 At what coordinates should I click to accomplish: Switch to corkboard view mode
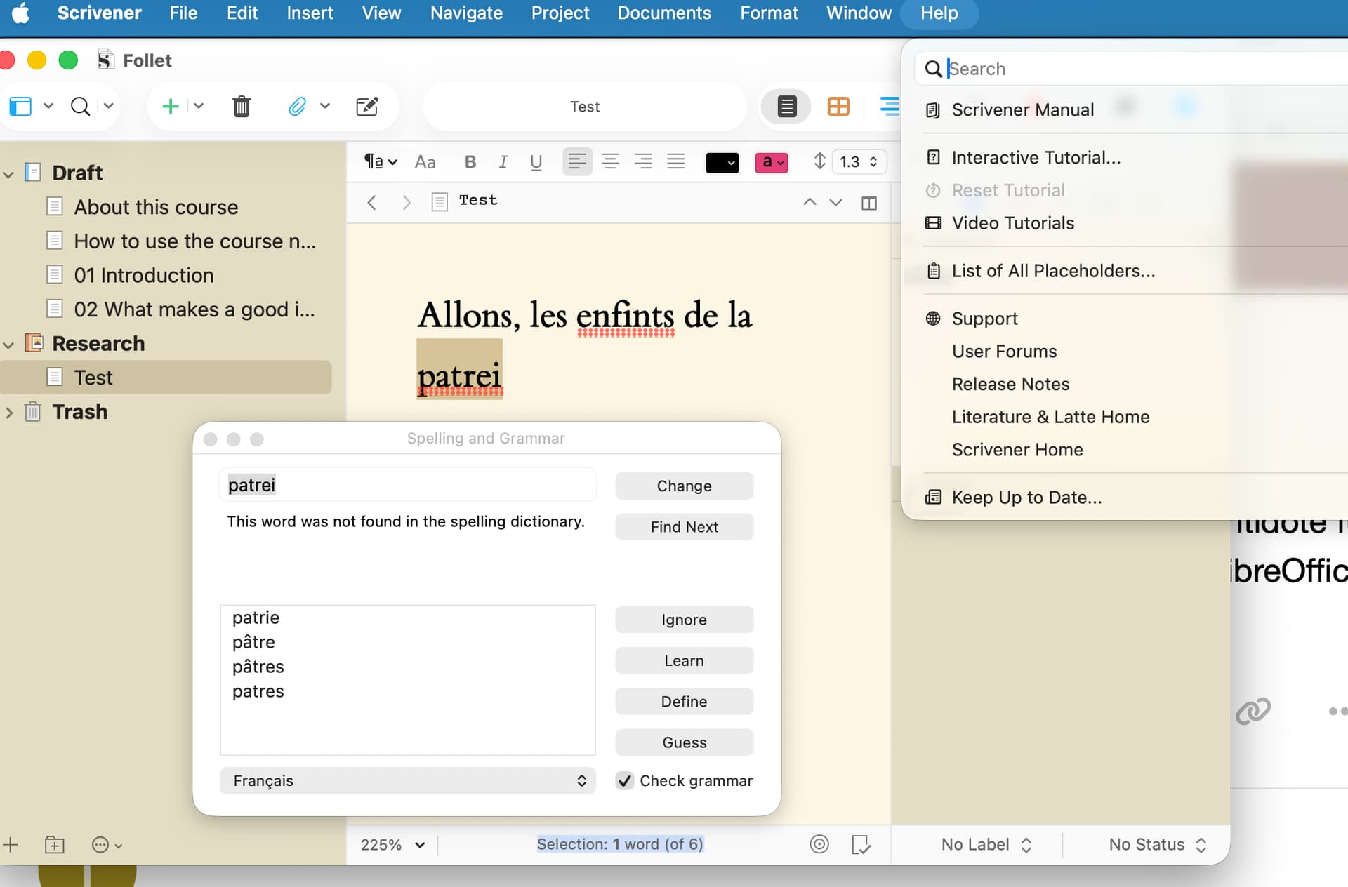[838, 107]
